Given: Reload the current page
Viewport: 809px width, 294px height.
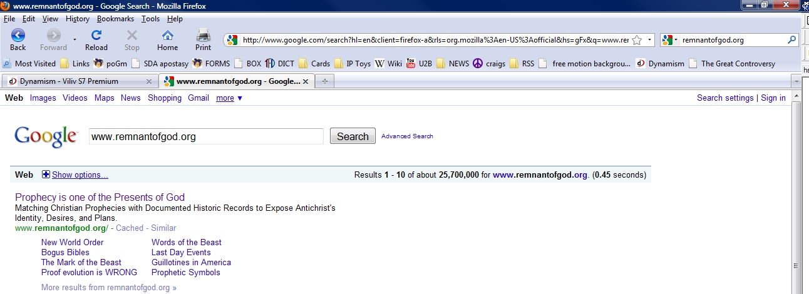Looking at the screenshot, I should point(96,40).
